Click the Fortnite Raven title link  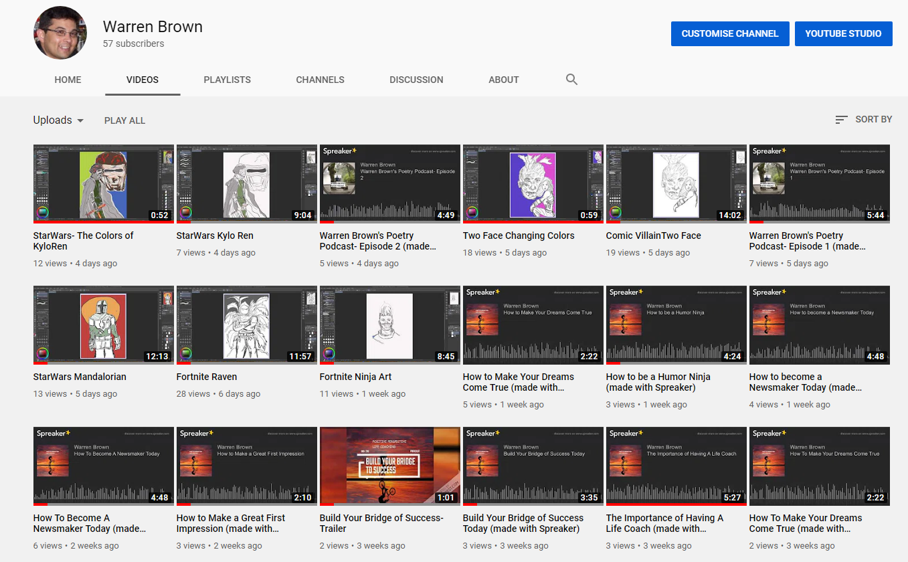tap(207, 377)
